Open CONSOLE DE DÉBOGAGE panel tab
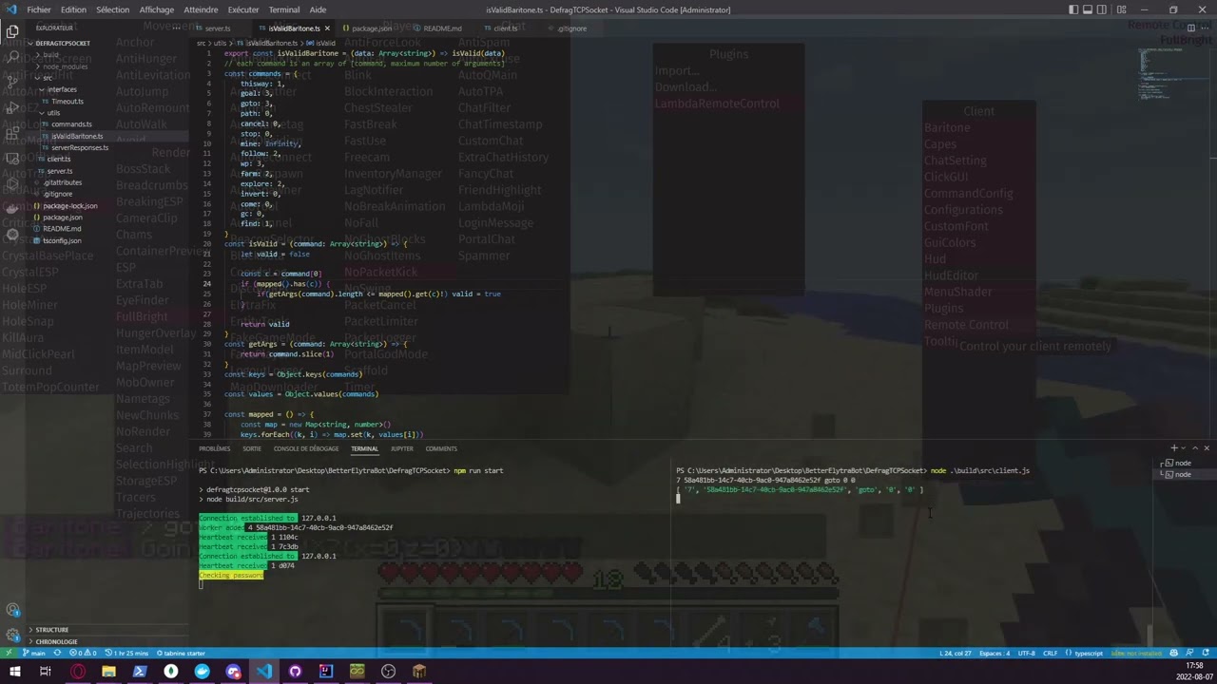 pos(306,448)
